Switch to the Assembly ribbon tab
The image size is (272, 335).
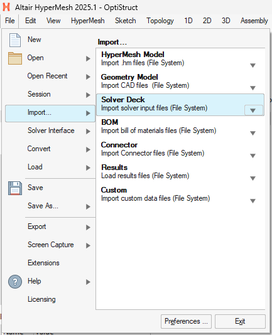coord(254,21)
